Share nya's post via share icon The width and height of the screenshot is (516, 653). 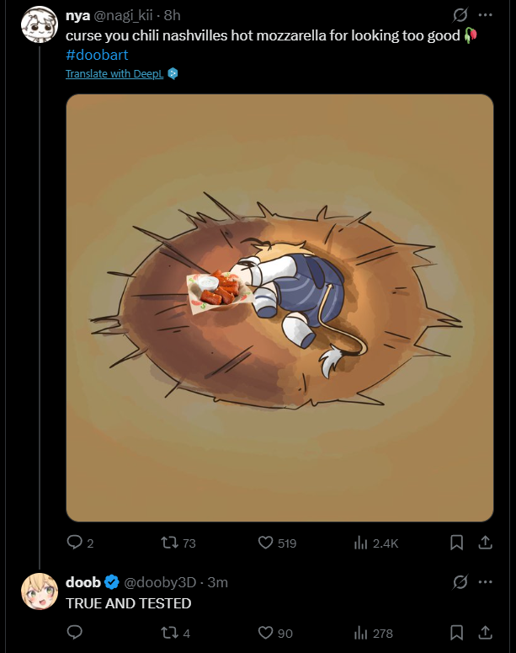pyautogui.click(x=485, y=543)
